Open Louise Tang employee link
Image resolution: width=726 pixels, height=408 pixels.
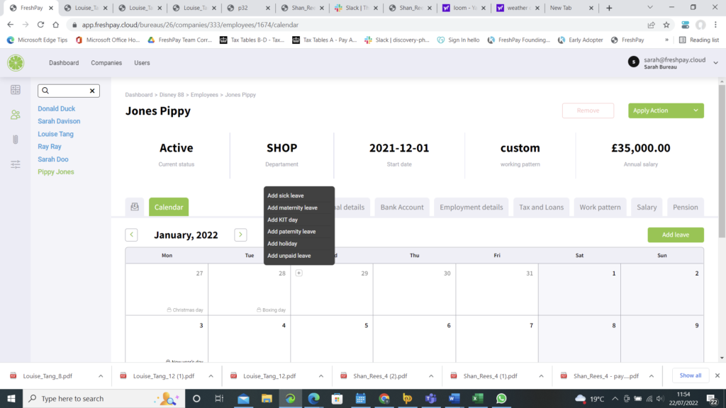coord(55,134)
